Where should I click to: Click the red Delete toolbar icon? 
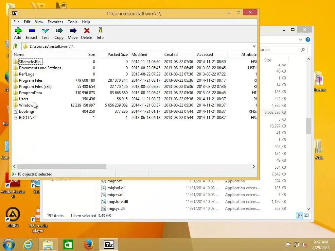(87, 31)
